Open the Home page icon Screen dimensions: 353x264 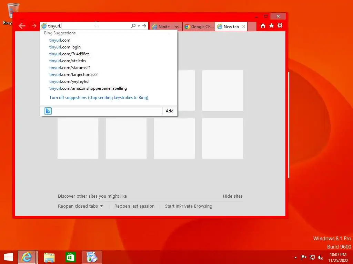(x=263, y=25)
